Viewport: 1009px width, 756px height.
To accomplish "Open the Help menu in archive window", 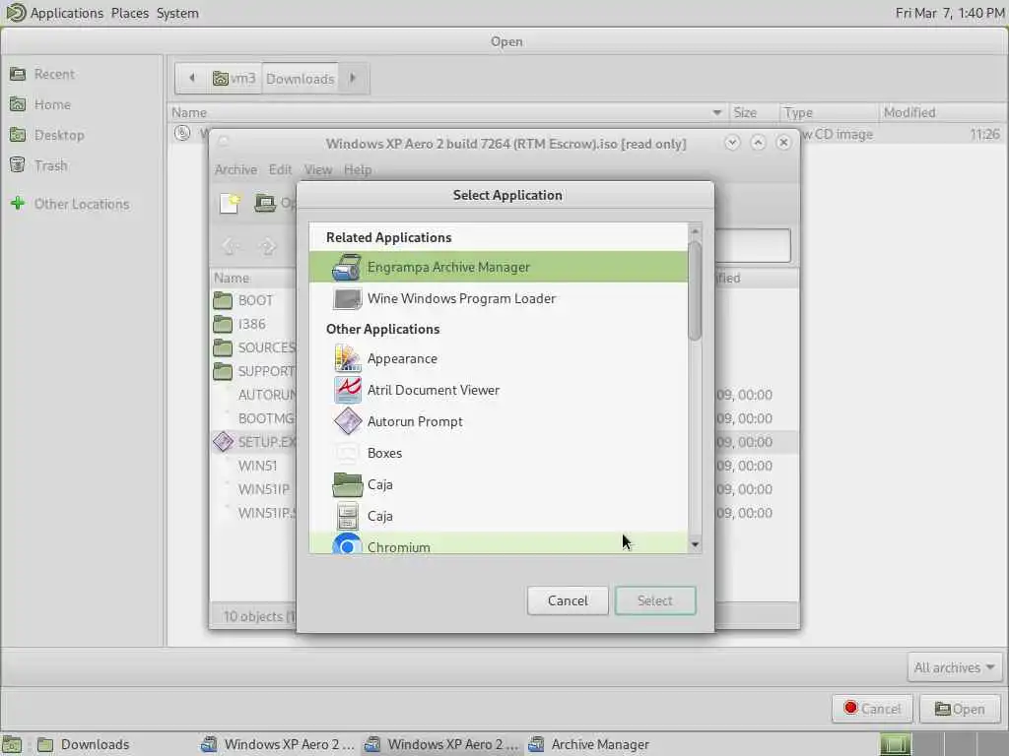I will pyautogui.click(x=358, y=169).
